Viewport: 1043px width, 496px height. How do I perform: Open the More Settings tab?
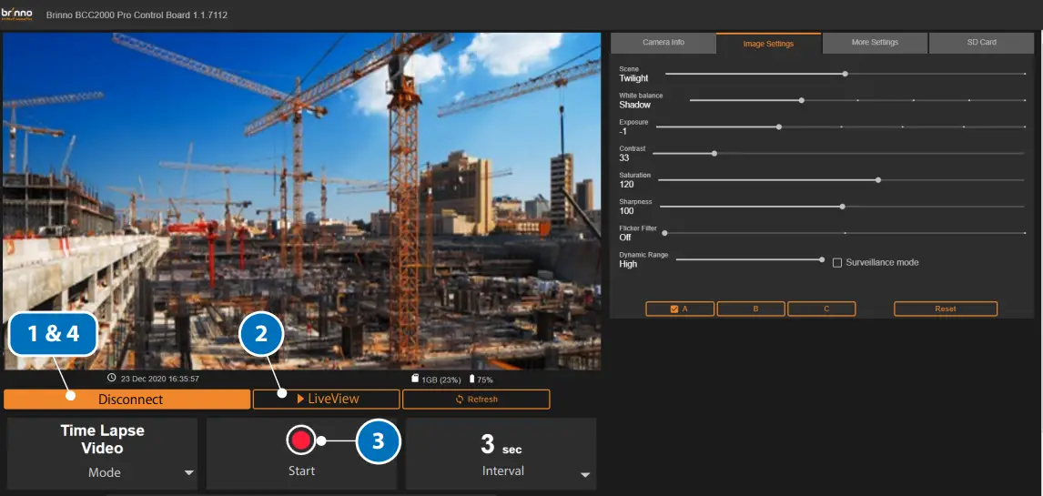[x=875, y=43]
